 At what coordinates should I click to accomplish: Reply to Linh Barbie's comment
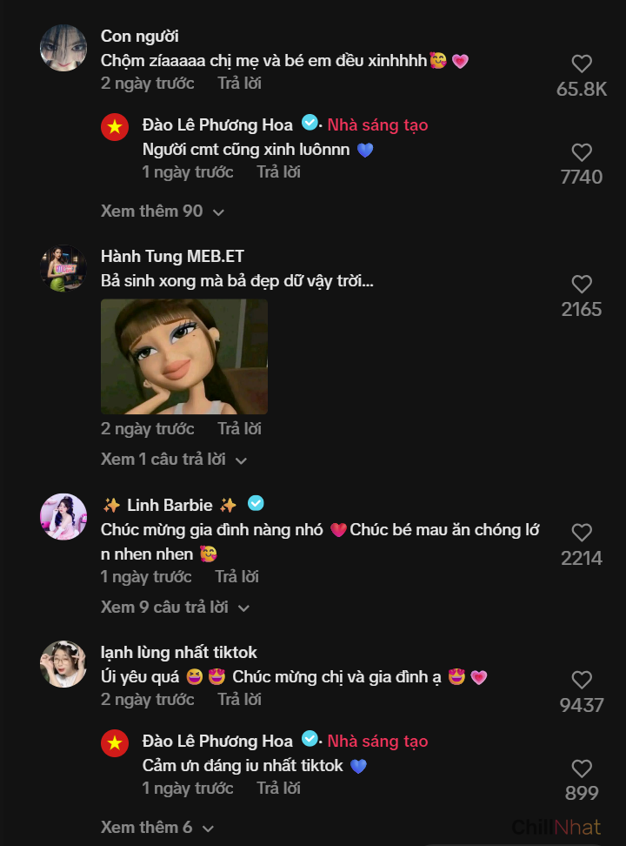236,577
